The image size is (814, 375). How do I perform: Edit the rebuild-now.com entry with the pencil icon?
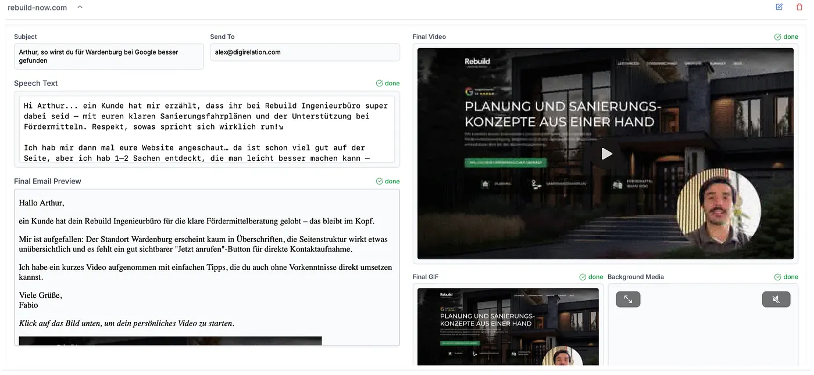779,7
